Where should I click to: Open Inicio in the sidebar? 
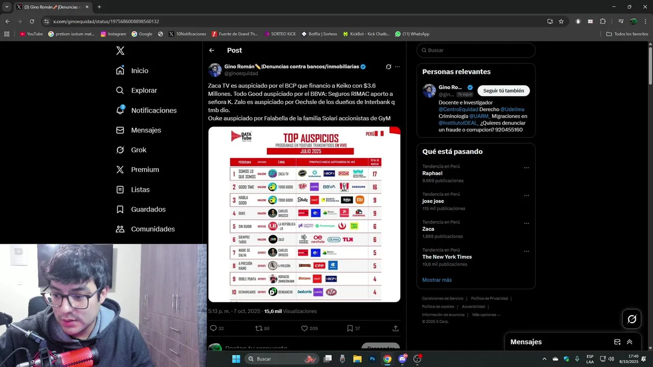pyautogui.click(x=133, y=70)
